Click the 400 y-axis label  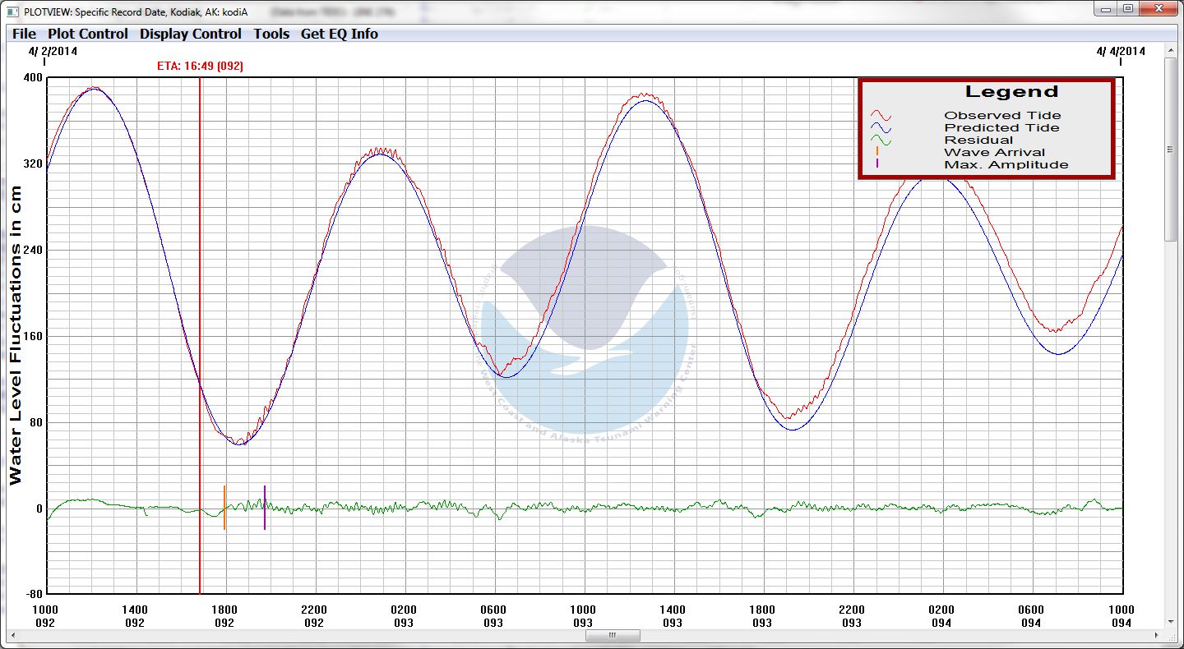click(x=34, y=78)
